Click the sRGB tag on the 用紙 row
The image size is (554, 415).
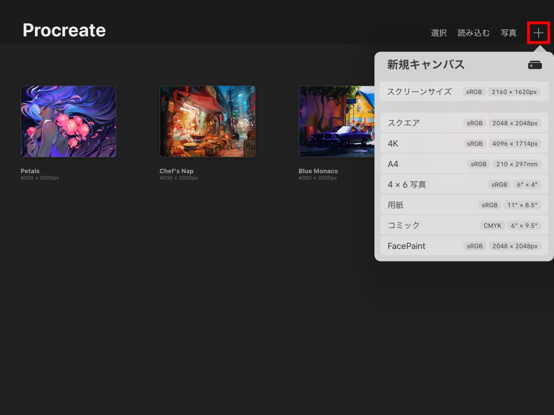click(489, 205)
